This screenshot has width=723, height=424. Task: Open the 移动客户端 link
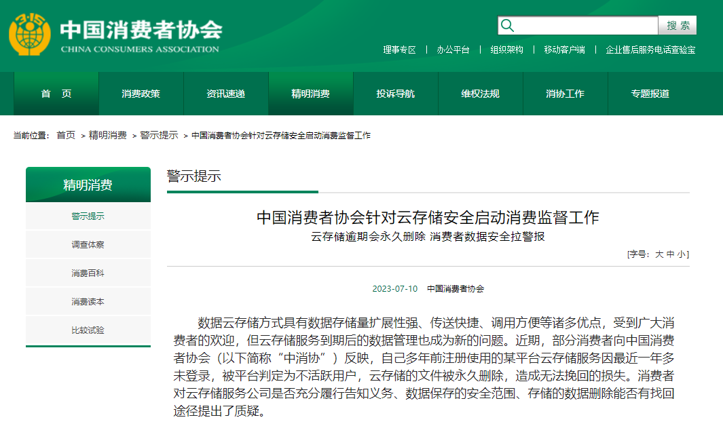(564, 50)
